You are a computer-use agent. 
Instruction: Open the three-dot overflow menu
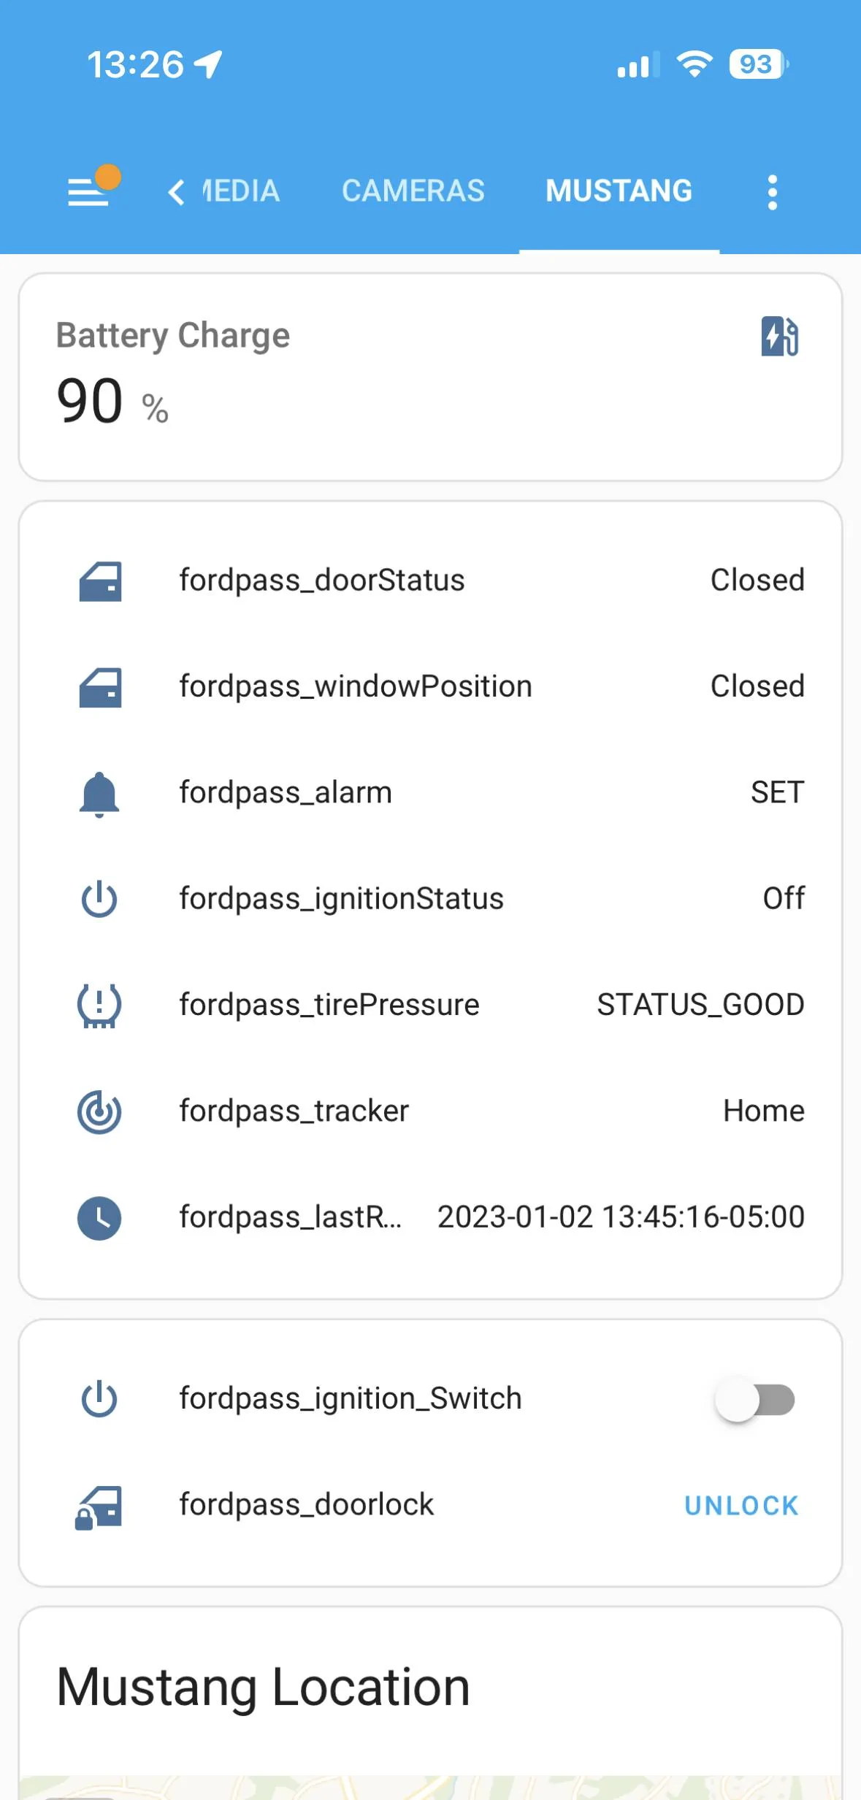[772, 193]
